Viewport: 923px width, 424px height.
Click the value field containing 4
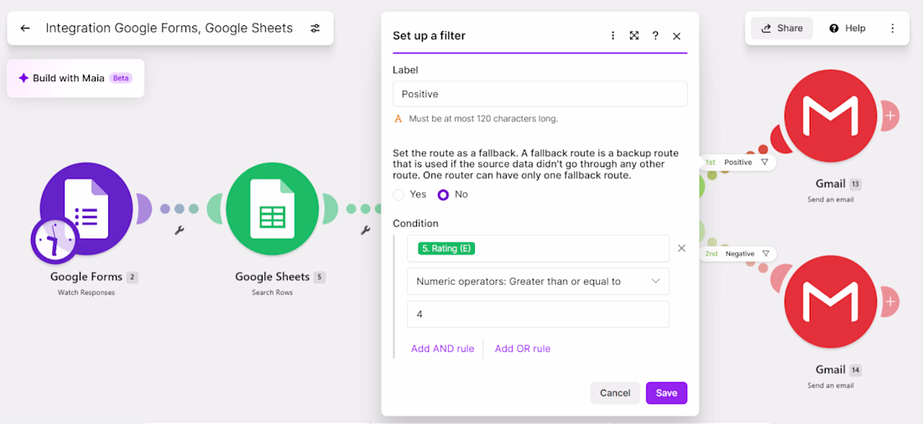point(538,314)
